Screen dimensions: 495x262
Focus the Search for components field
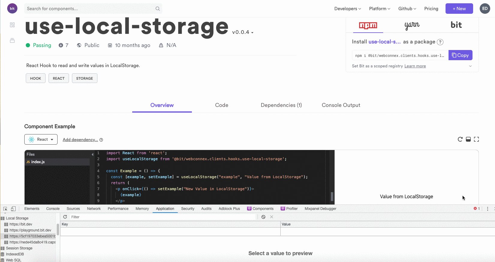pos(93,9)
